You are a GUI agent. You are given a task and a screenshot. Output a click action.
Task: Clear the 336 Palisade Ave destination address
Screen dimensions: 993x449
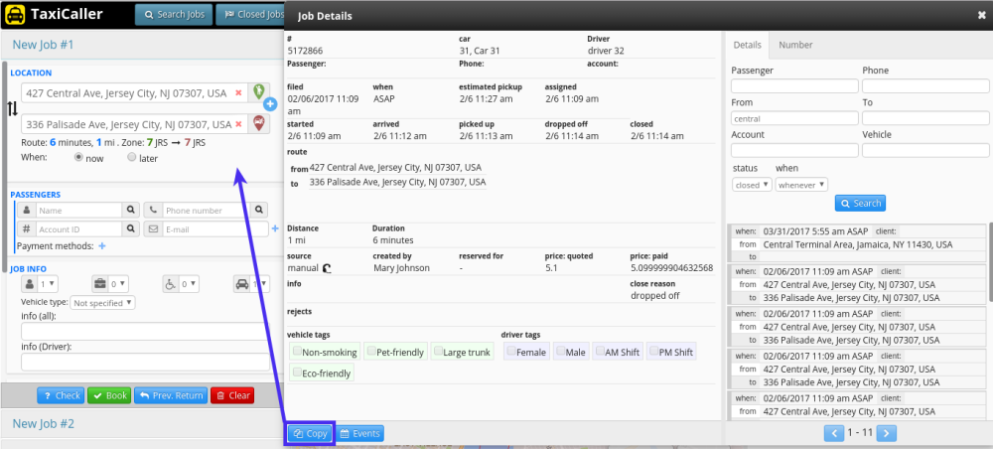[238, 124]
